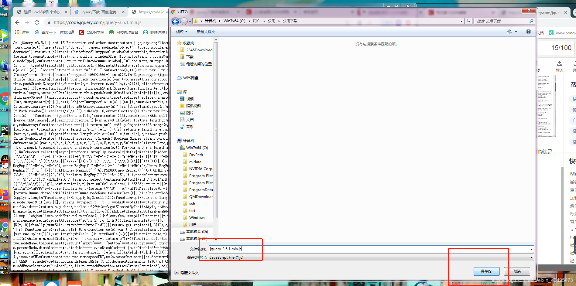The image size is (576, 286).
Task: Open the 视频 library
Action: point(190,99)
